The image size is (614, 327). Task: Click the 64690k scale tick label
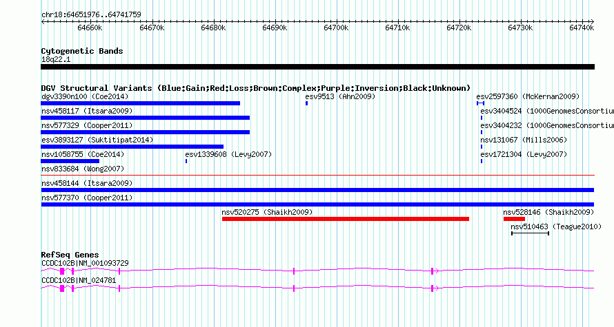275,28
